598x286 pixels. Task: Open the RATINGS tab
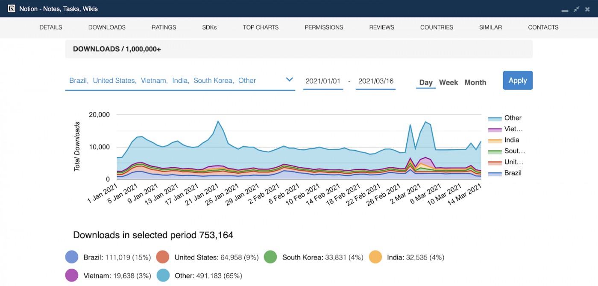(164, 27)
